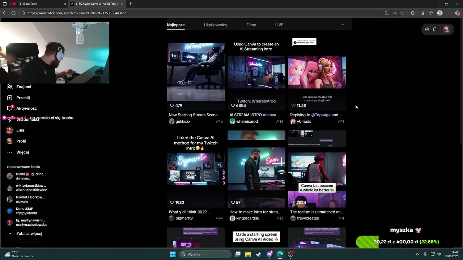Image resolution: width=463 pixels, height=260 pixels.
Task: Reload the TikTok page
Action: [13, 13]
